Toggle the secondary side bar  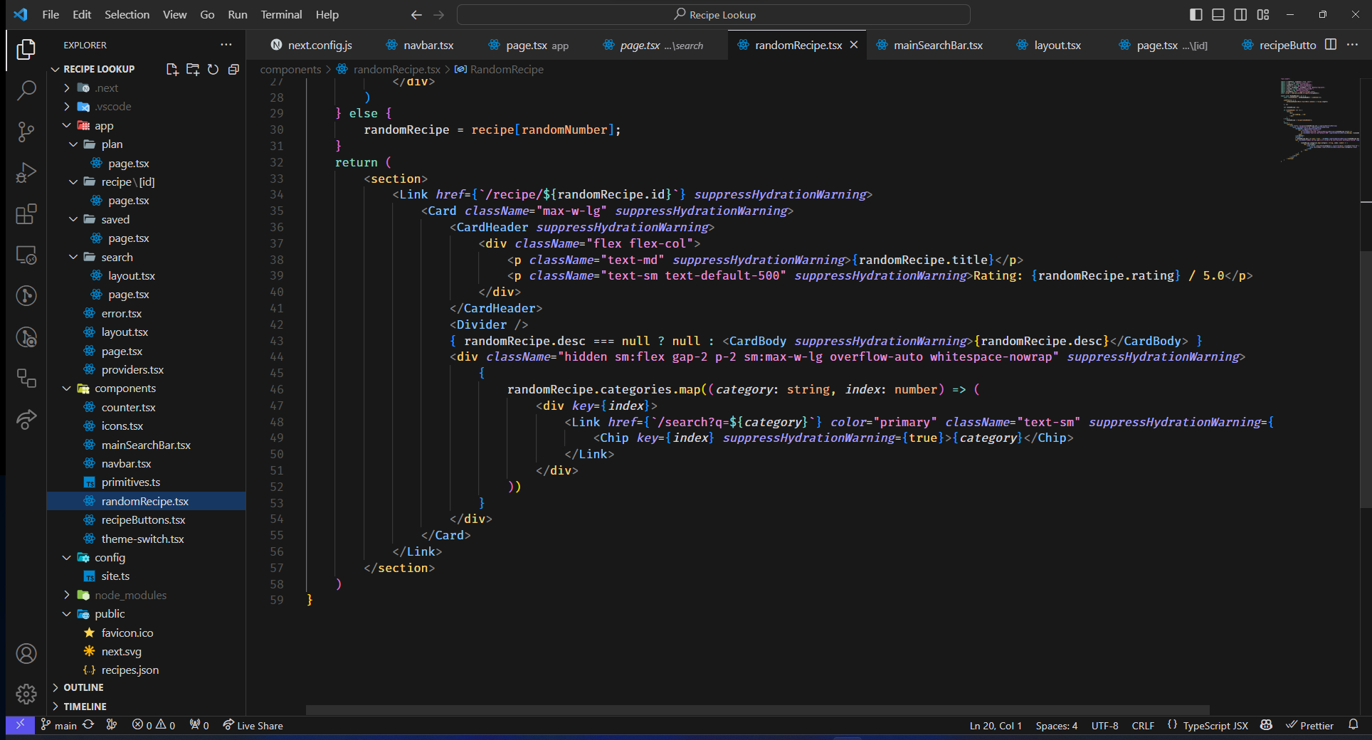point(1240,15)
